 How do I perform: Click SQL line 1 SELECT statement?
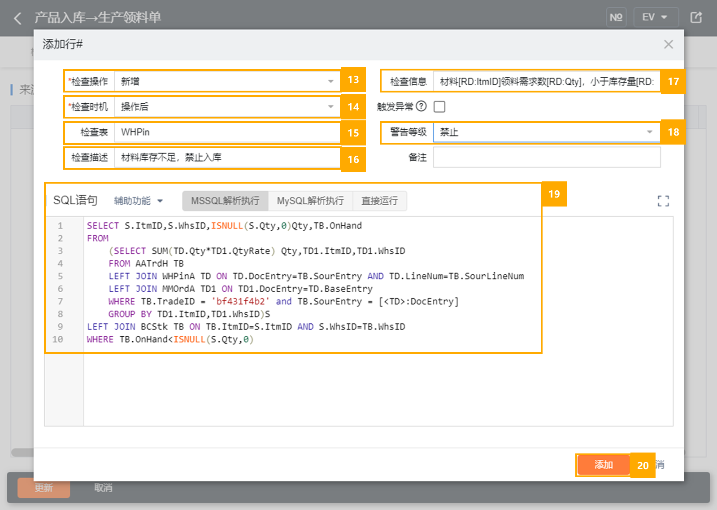pos(224,226)
